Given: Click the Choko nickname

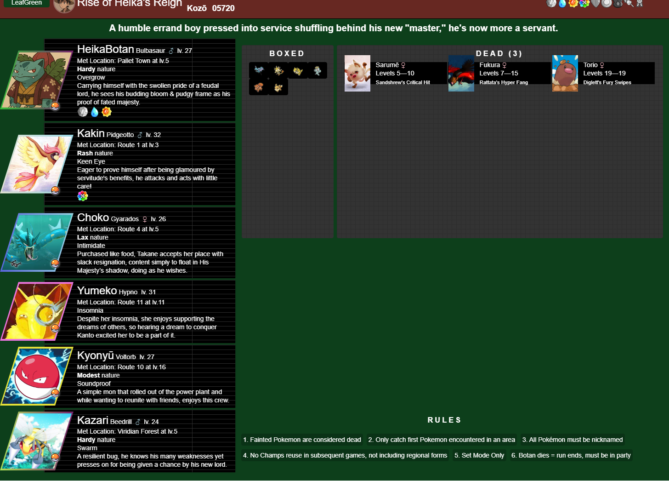Looking at the screenshot, I should (93, 218).
